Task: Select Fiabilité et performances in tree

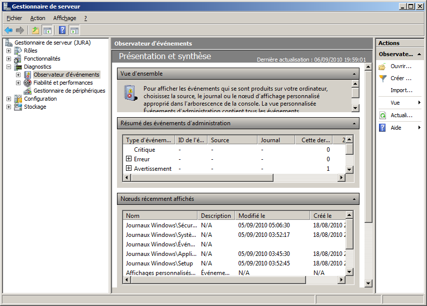Action: [x=63, y=83]
